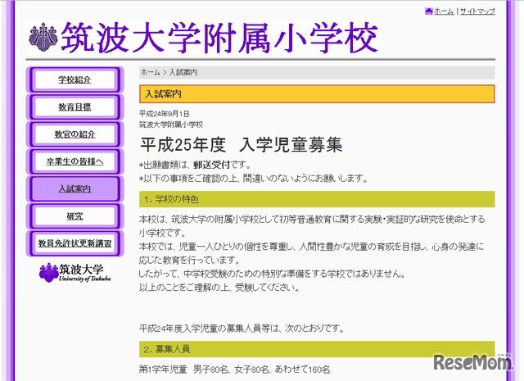Open the 研究 sidebar item
This screenshot has height=381, width=524.
pyautogui.click(x=75, y=216)
